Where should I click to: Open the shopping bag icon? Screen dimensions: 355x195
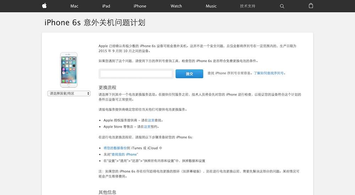click(x=311, y=6)
